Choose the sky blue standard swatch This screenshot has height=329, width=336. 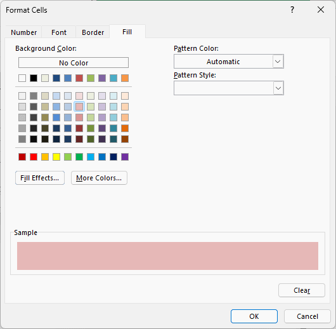91,157
